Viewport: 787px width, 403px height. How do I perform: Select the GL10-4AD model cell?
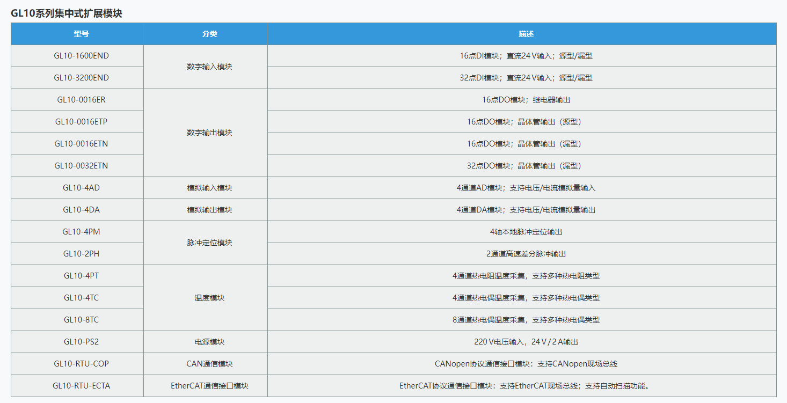[x=81, y=188]
